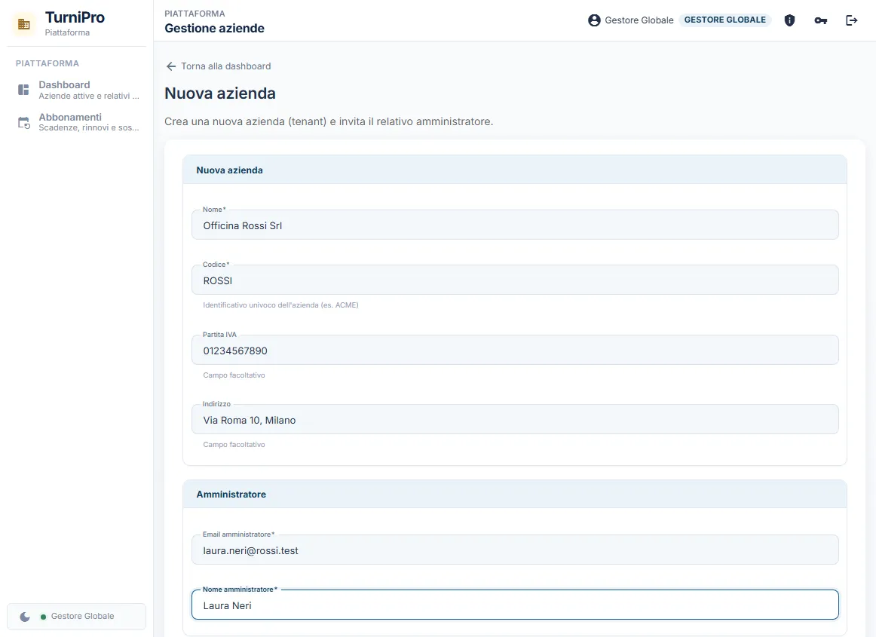Click the Abbonamenti calendar icon in sidebar
Viewport: 876px width, 637px height.
coord(23,122)
